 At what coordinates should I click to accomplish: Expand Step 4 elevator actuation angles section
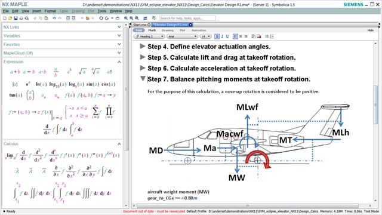pos(143,46)
